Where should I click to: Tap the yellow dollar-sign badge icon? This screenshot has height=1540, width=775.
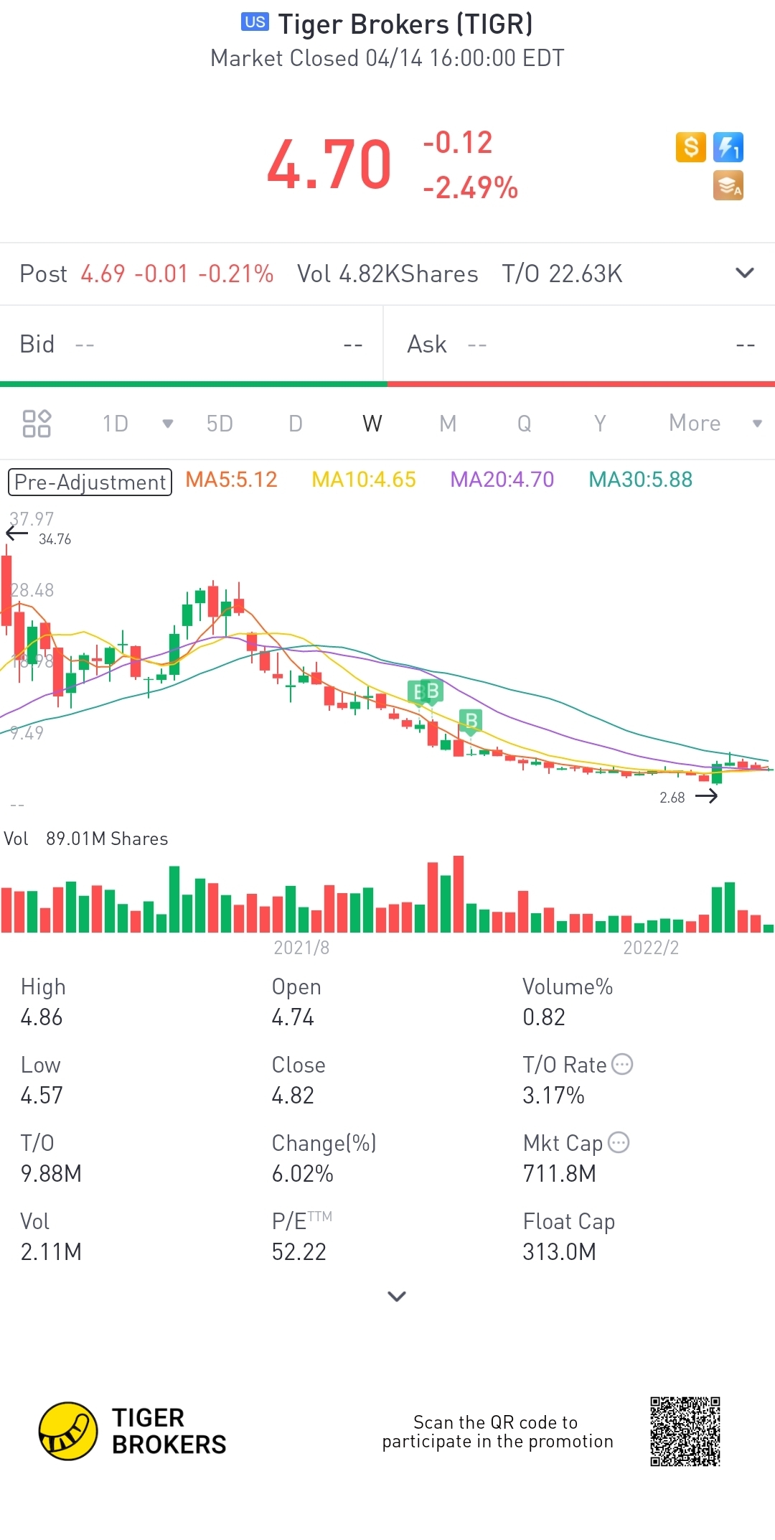pos(691,147)
